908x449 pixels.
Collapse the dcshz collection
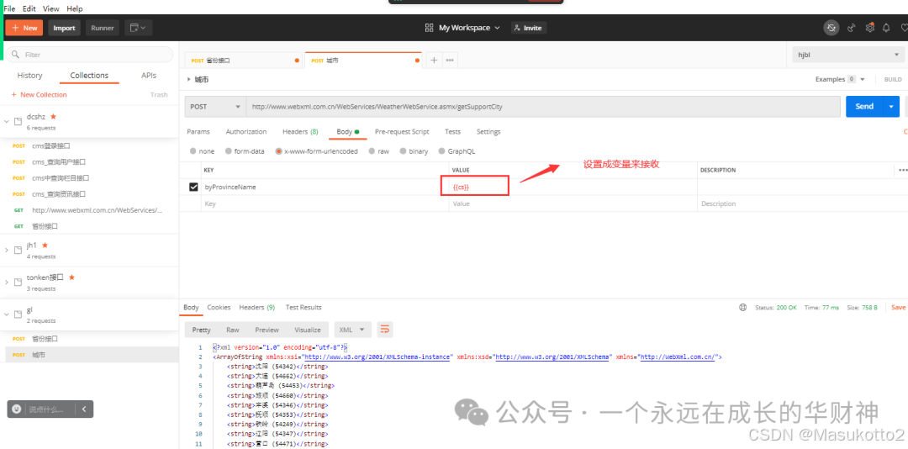point(7,122)
